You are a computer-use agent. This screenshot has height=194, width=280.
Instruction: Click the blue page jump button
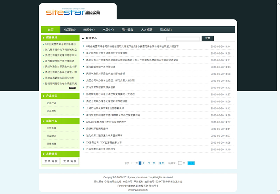click(x=191, y=163)
